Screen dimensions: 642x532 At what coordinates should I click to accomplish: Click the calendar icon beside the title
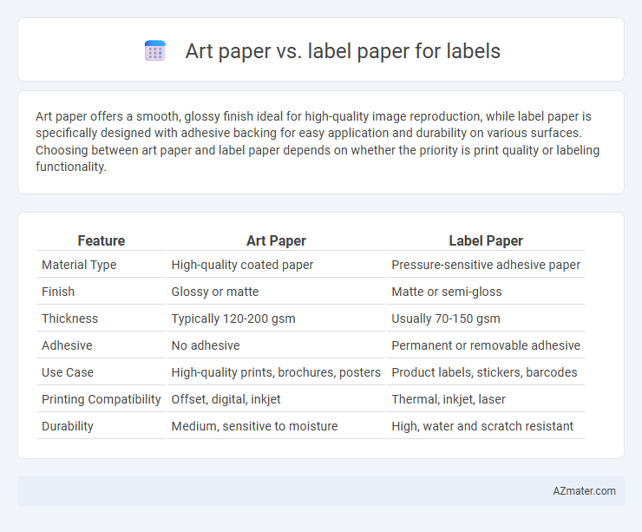155,51
